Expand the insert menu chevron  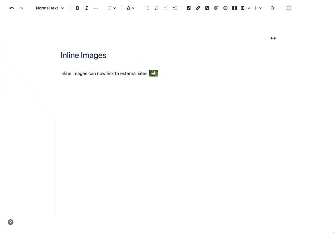click(260, 8)
